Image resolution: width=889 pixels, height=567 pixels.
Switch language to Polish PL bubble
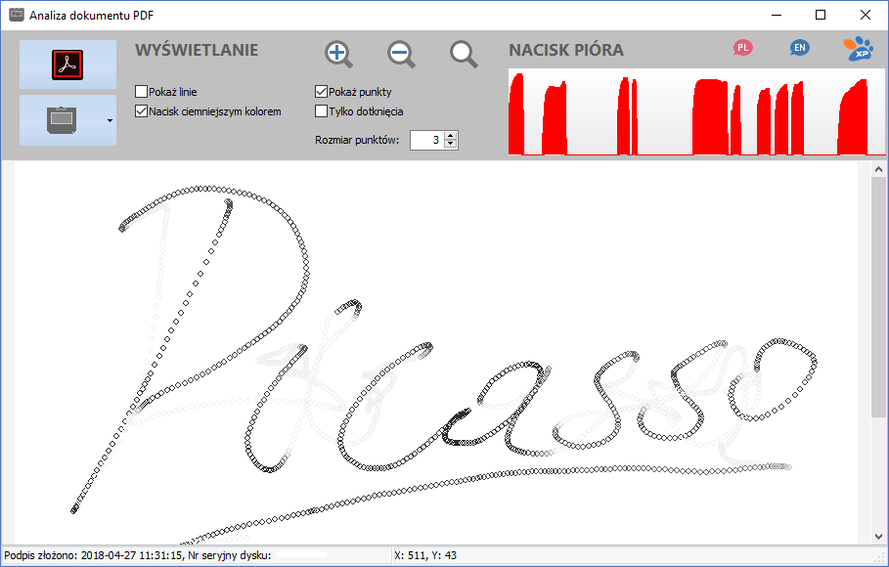(742, 48)
